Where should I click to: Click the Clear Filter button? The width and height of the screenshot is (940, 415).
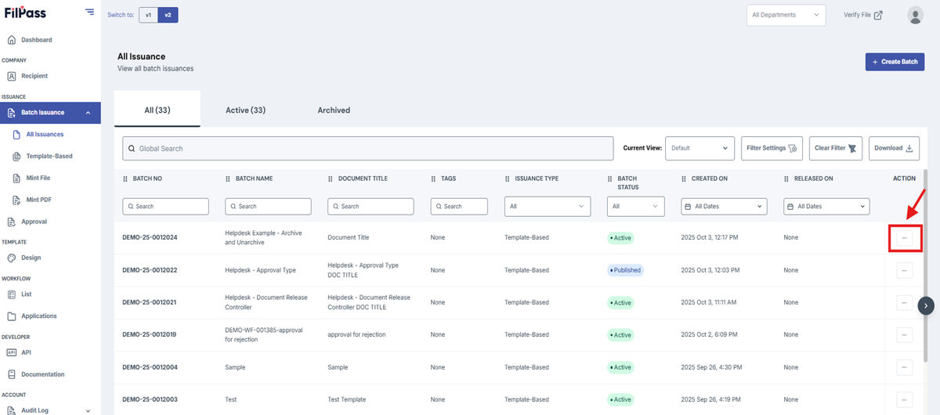click(836, 148)
